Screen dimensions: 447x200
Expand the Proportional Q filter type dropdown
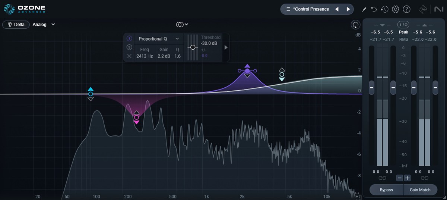point(177,39)
